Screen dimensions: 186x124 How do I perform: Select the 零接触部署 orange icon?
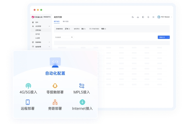click(x=55, y=86)
